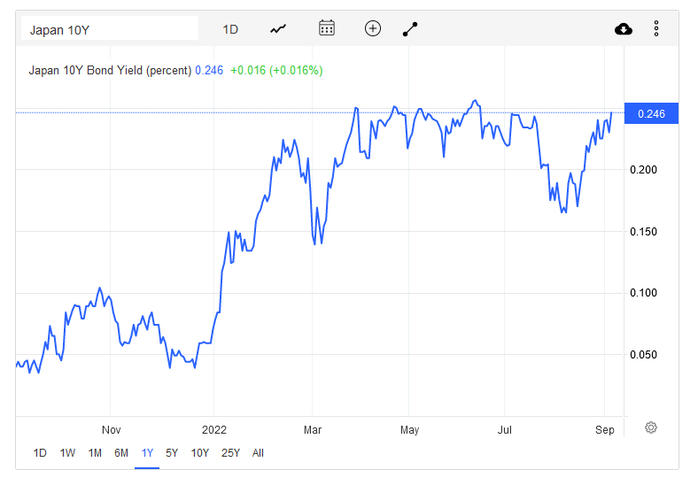
Task: Show All available history range
Action: pyautogui.click(x=258, y=453)
